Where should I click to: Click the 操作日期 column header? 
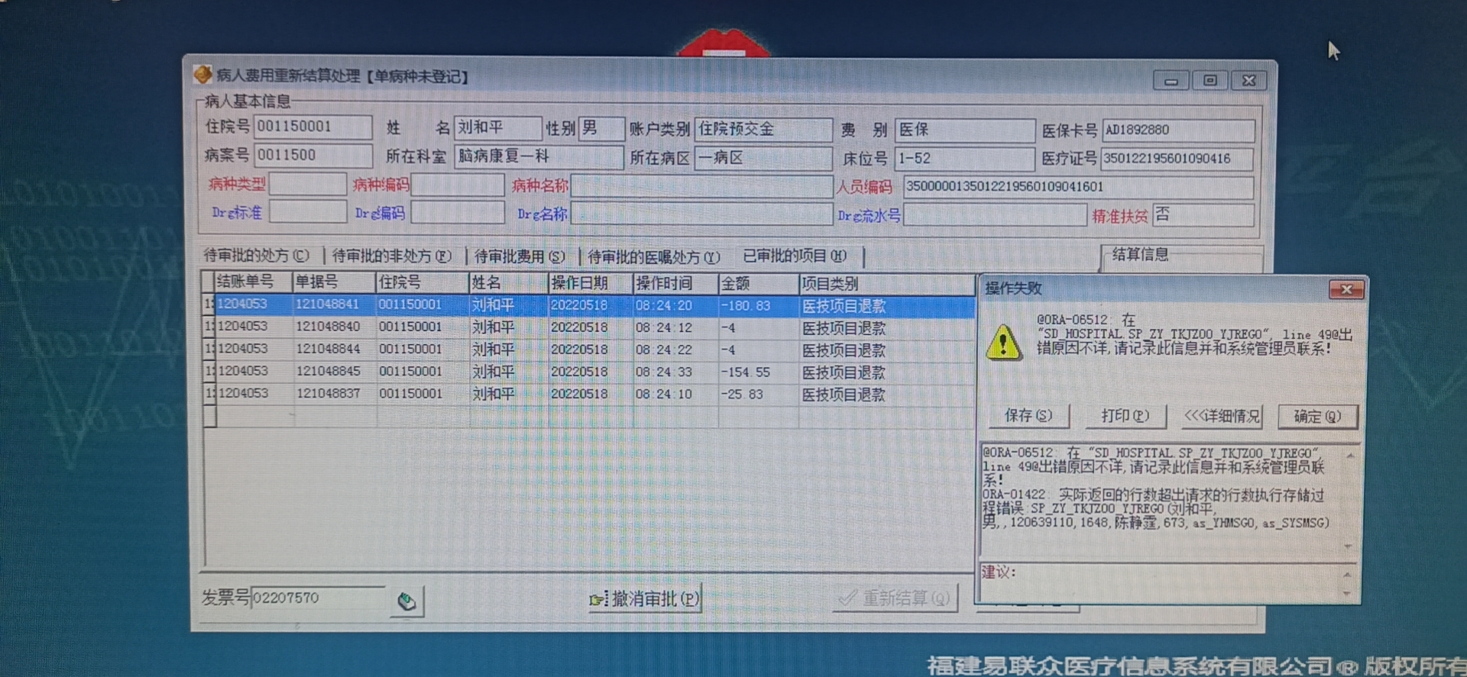click(590, 283)
